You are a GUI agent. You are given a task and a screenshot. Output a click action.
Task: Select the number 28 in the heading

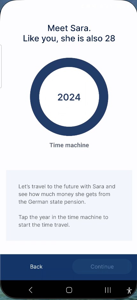[110, 38]
